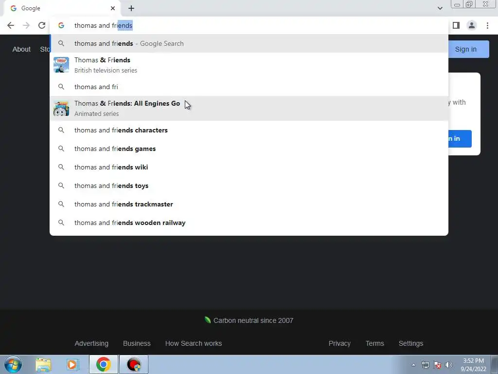Screen dimensions: 498x374
Task: Click search icon beside 'thomas and friends wiki'
Action: (x=61, y=167)
